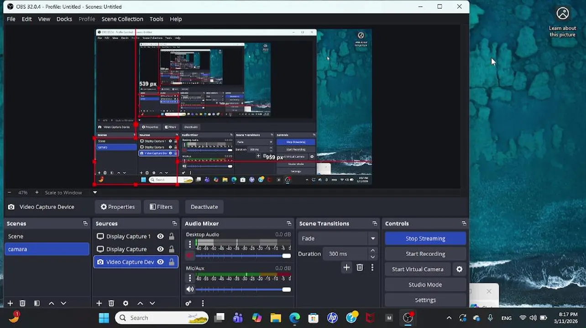Add a new source with the Sources plus icon

pyautogui.click(x=99, y=303)
